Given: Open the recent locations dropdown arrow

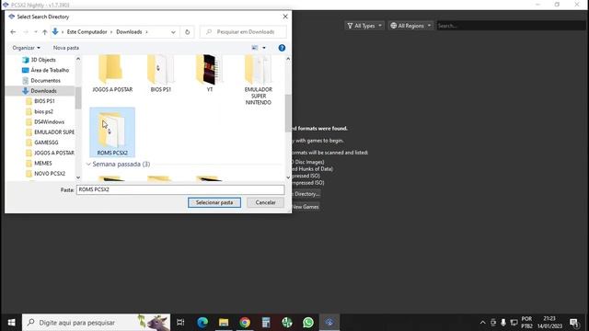Looking at the screenshot, I should tap(36, 32).
